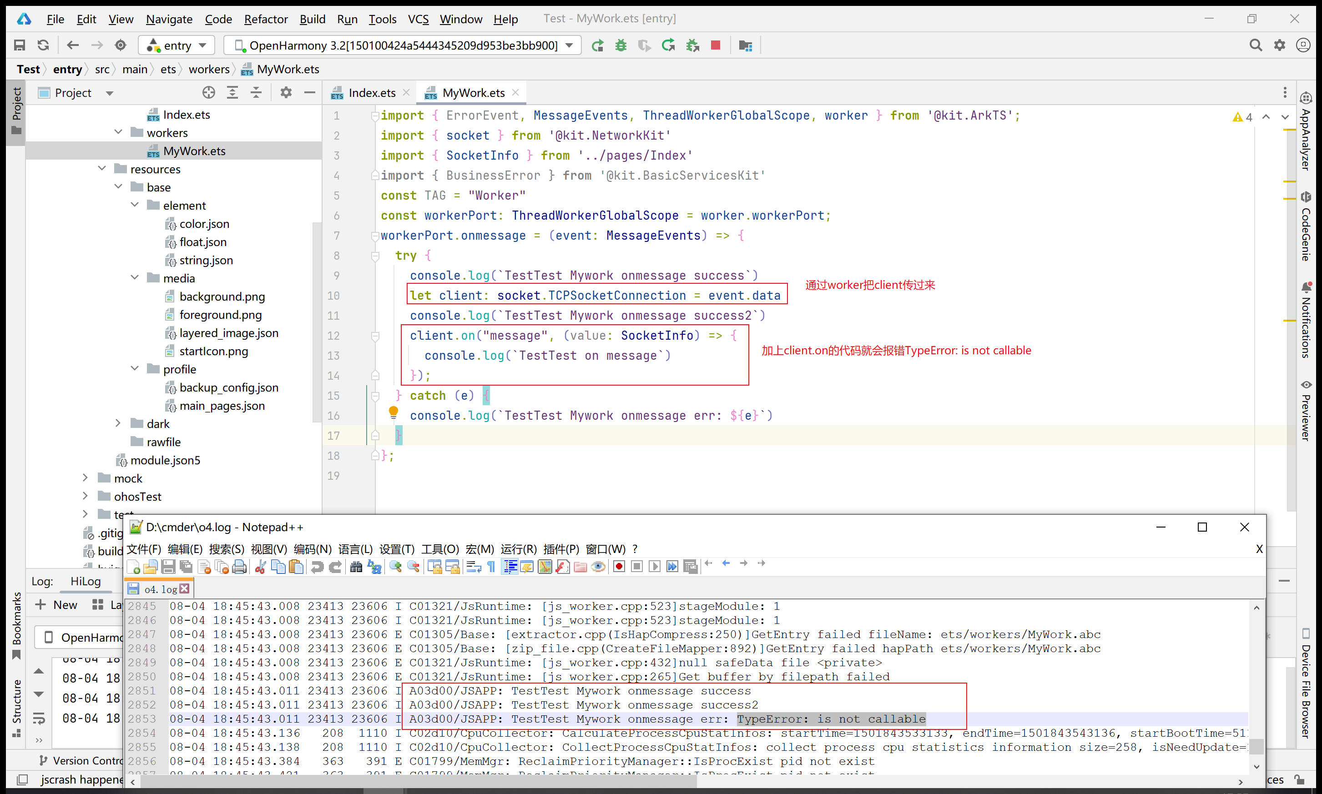Open the entry run configuration dropdown

[177, 45]
